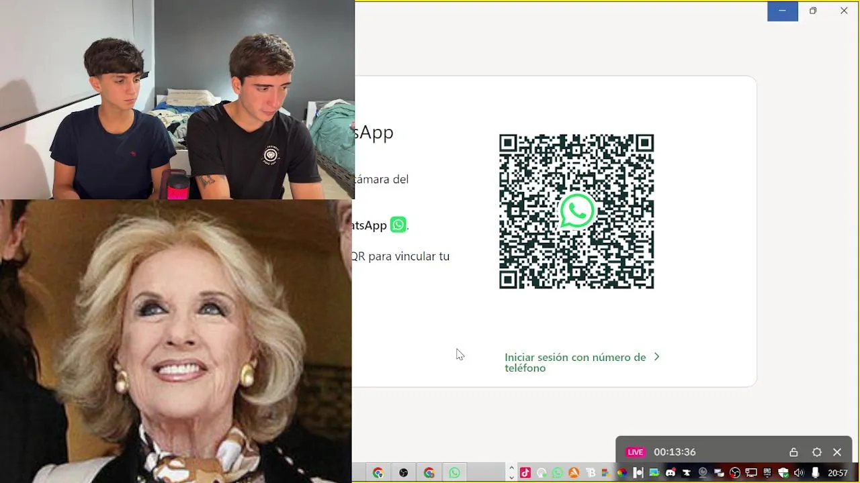Restore down the WhatsApp window
This screenshot has height=483, width=860.
pos(813,11)
